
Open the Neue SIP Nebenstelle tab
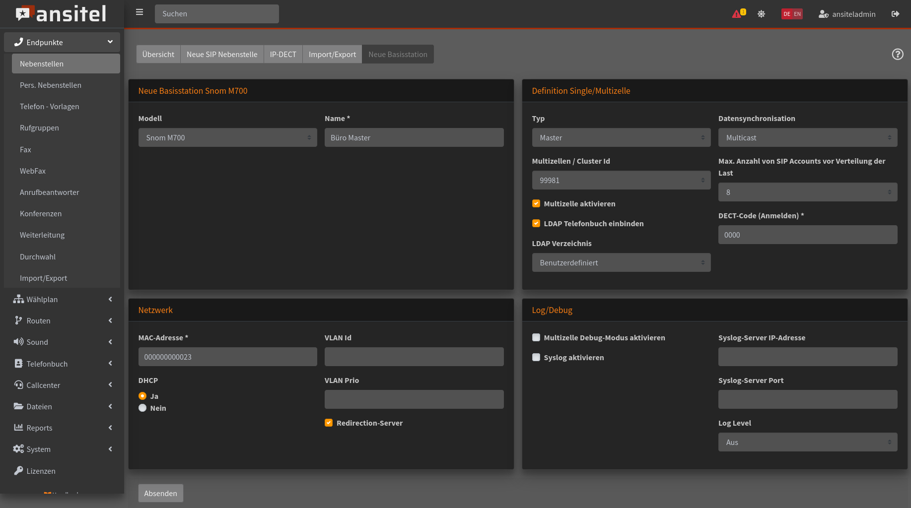point(222,55)
